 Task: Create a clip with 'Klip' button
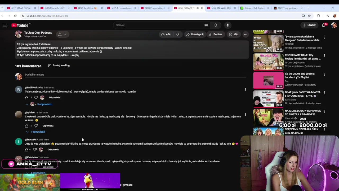click(233, 34)
